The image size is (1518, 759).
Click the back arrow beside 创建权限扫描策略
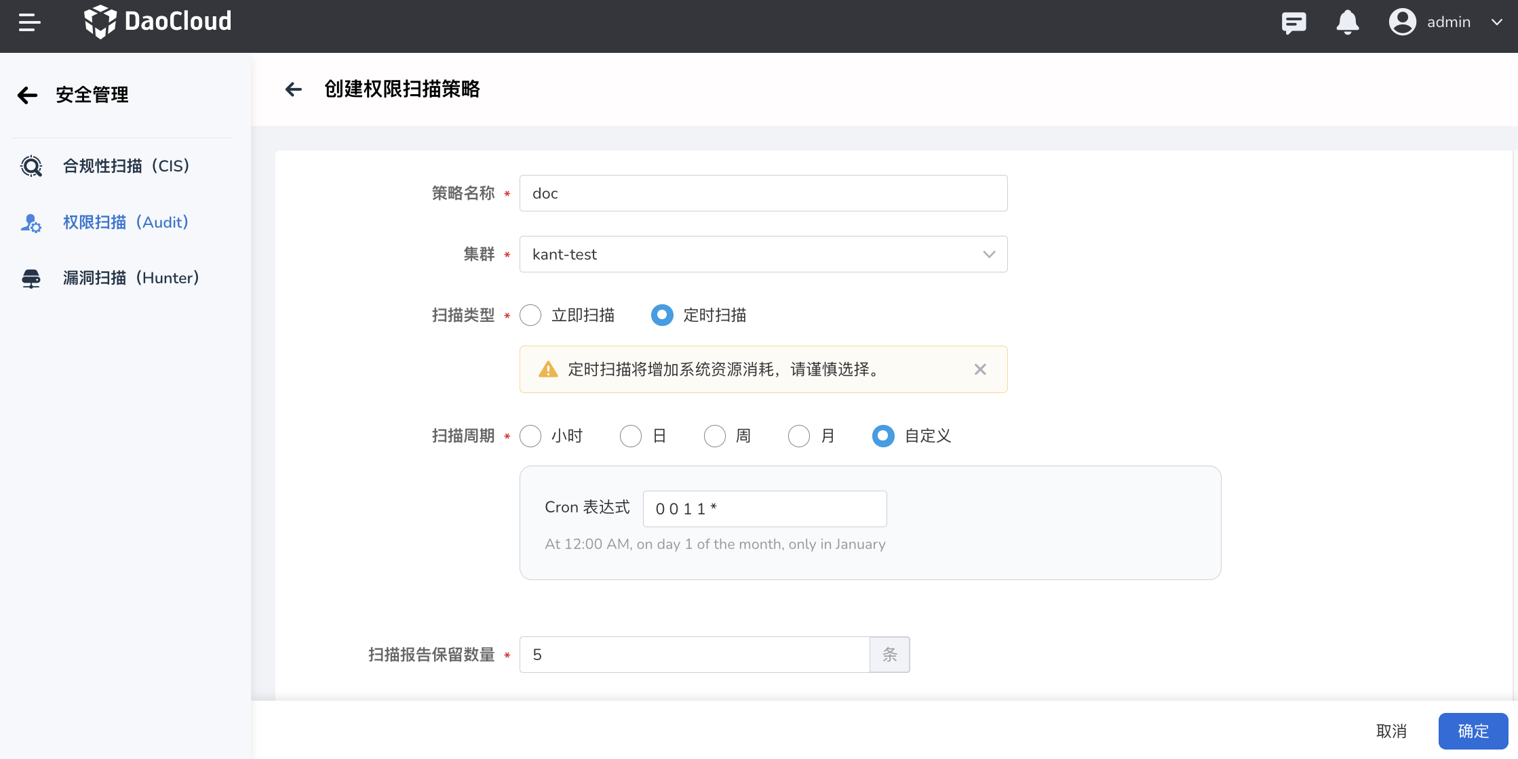(294, 89)
